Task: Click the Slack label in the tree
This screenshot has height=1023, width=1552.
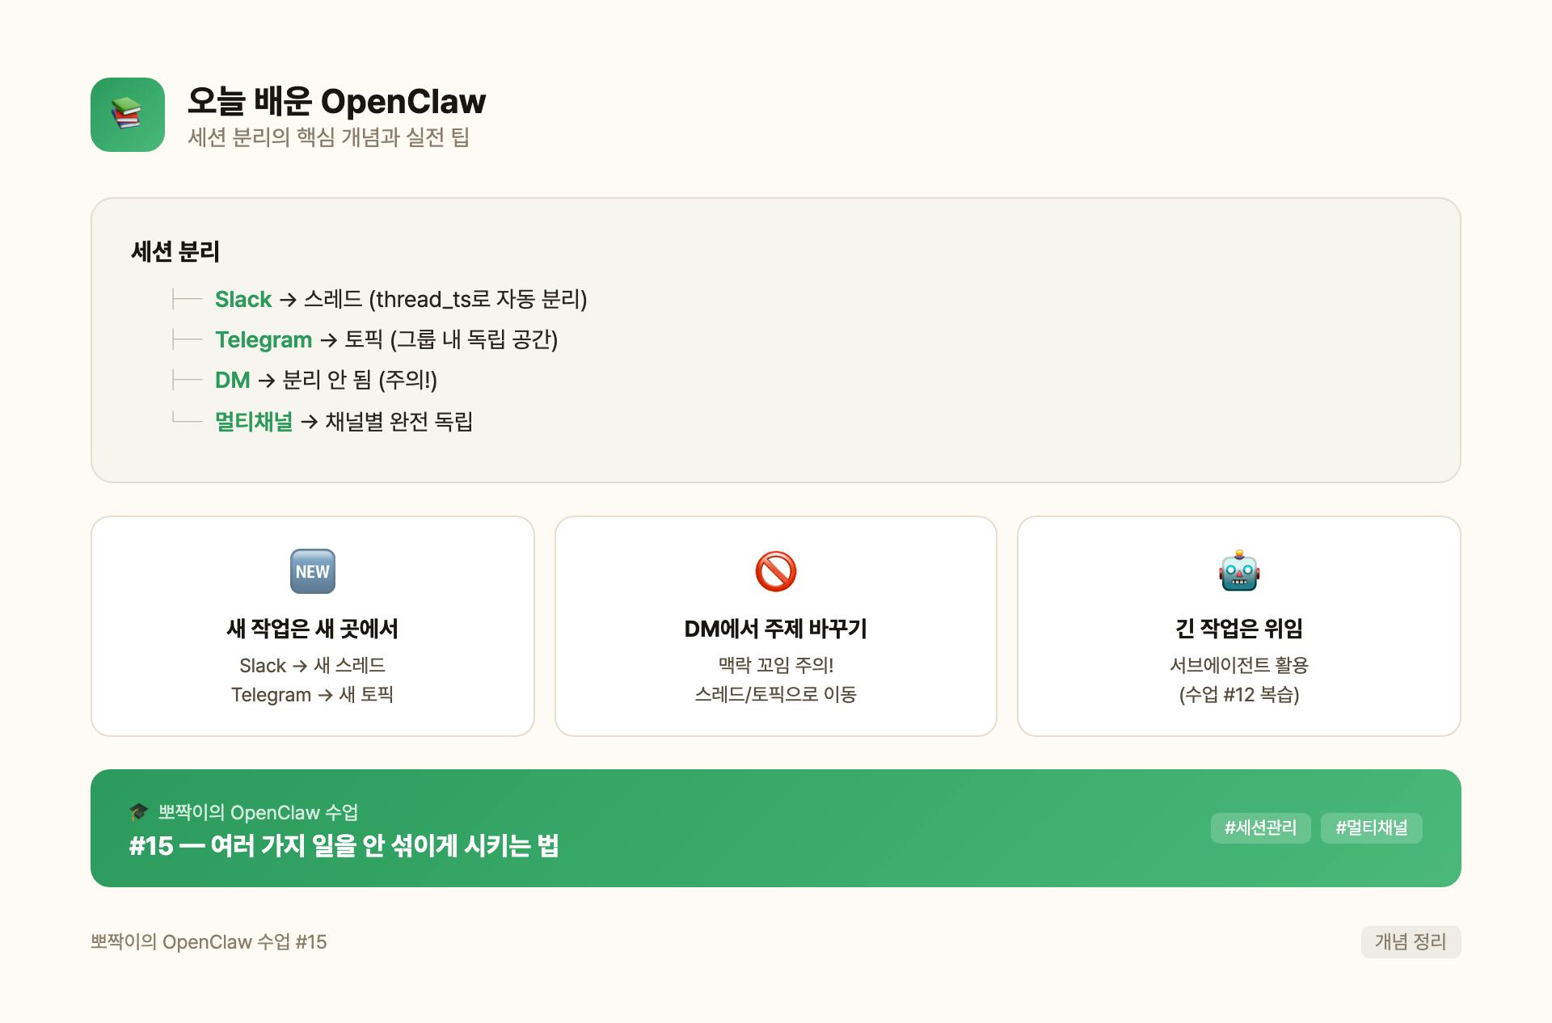Action: pyautogui.click(x=242, y=300)
